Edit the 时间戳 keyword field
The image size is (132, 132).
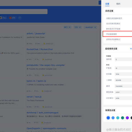[x=123, y=74]
